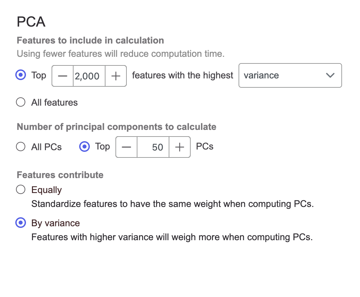Image resolution: width=360 pixels, height=297 pixels.
Task: Click 'Features to include in calculation' heading
Action: point(90,41)
